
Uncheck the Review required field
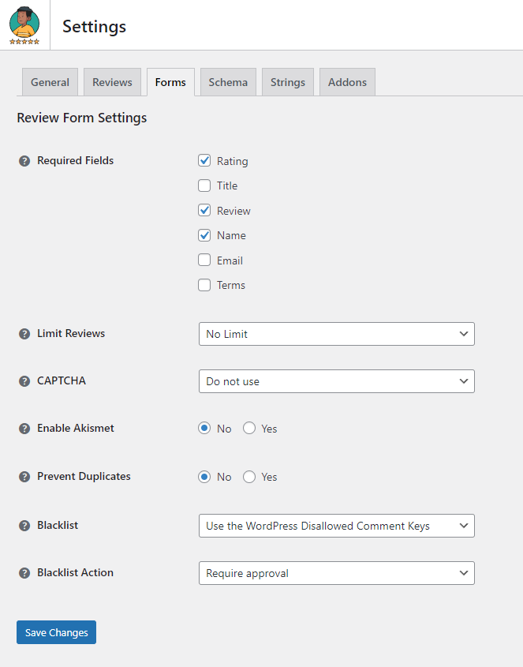click(x=204, y=210)
